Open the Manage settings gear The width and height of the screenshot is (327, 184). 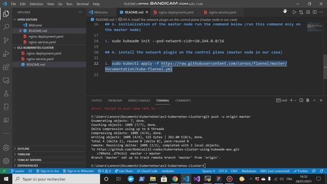[x=6, y=161]
